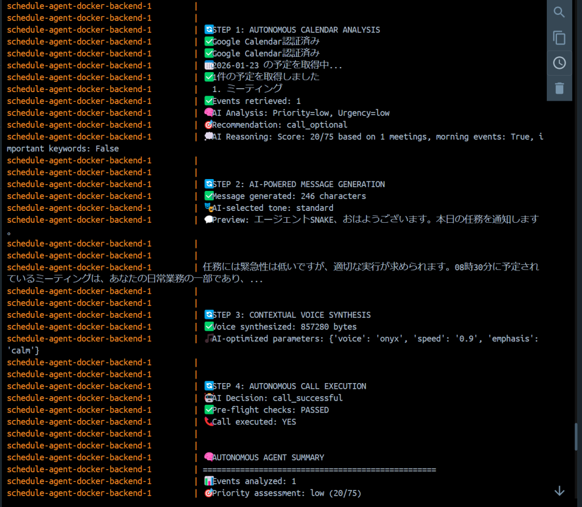Select the STEP 4: AUTONOMOUS CALL EXECUTION line

tap(289, 386)
